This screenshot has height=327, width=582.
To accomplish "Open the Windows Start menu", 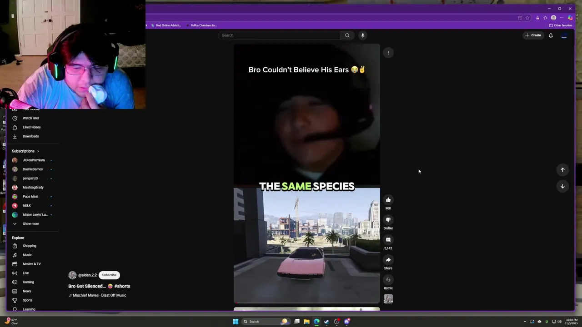I will tap(236, 322).
